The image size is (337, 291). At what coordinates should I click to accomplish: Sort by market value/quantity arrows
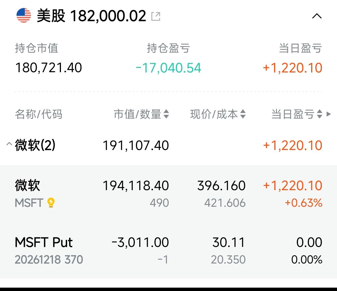click(x=166, y=114)
